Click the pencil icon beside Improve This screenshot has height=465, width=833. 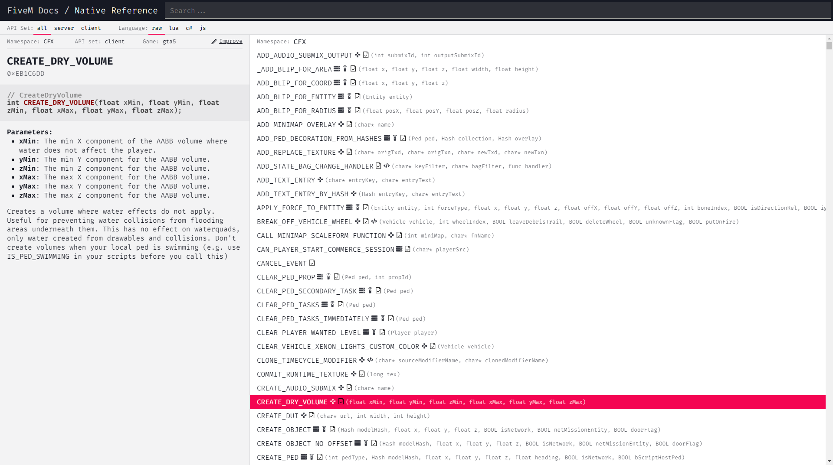[214, 42]
